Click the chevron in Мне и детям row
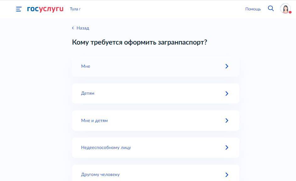This screenshot has height=181, width=296. pyautogui.click(x=227, y=120)
